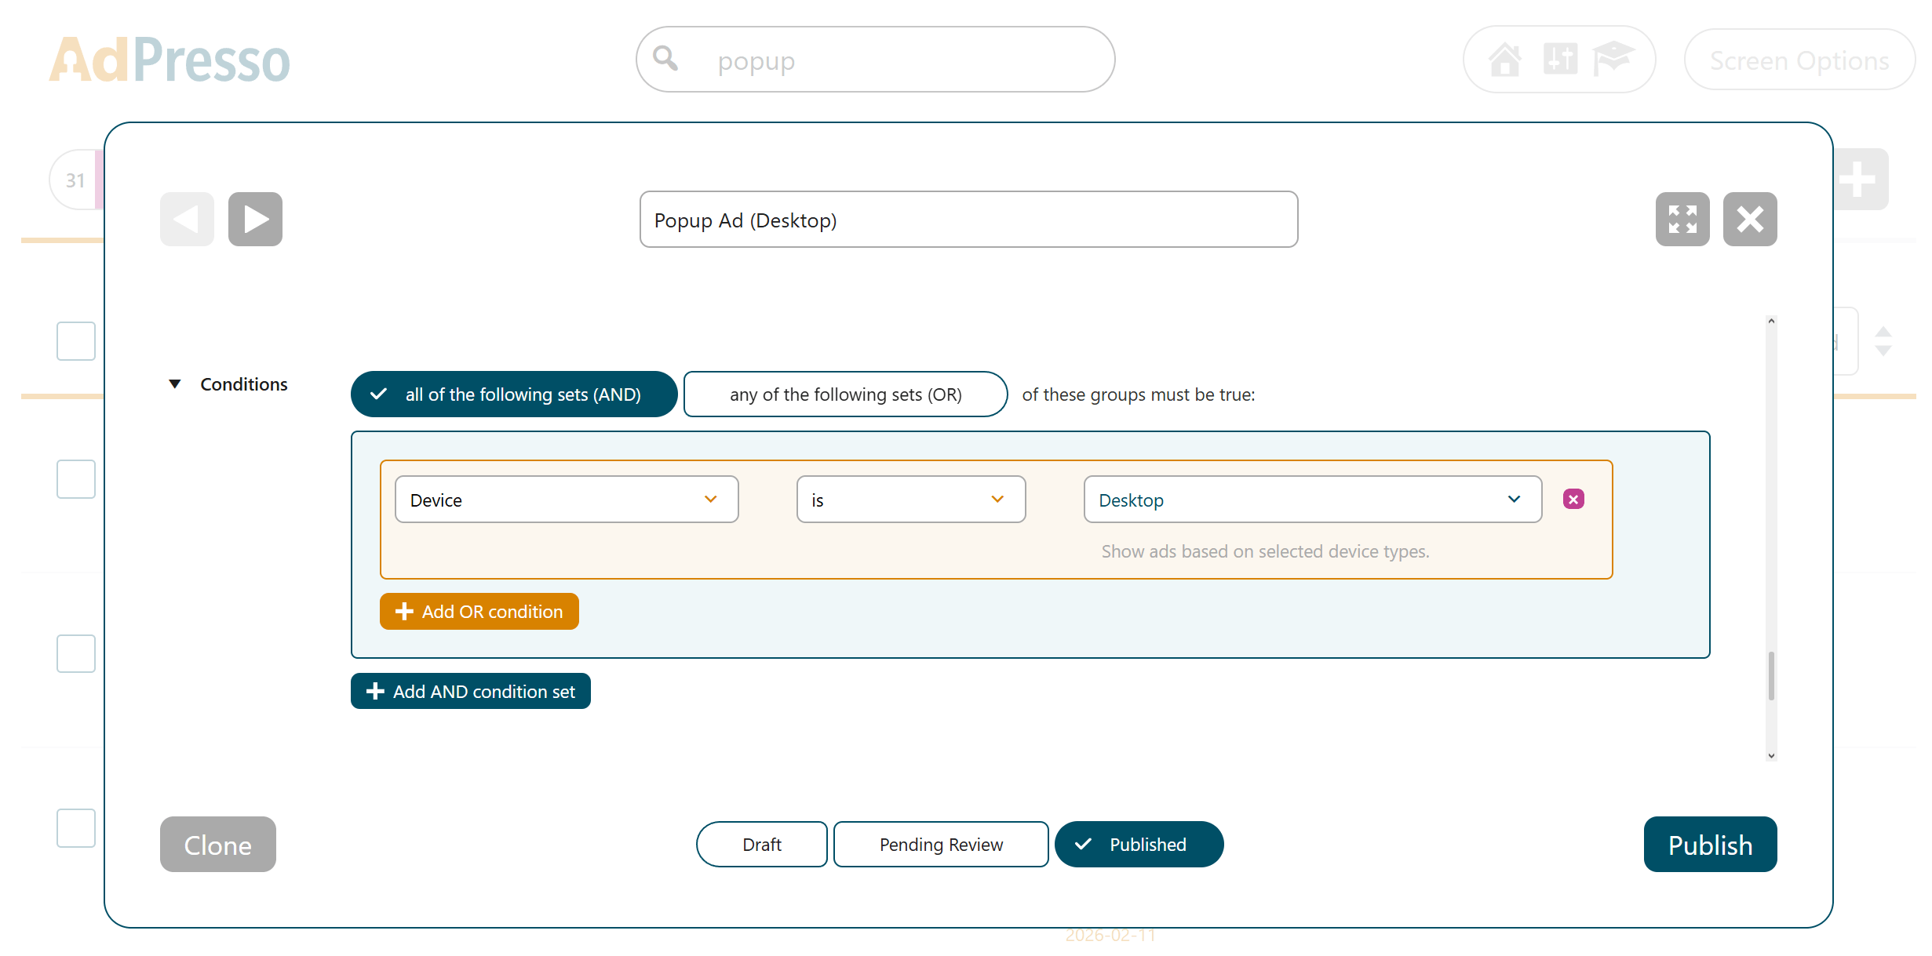Click the search magnifier icon
Image resolution: width=1932 pixels, height=956 pixels.
(x=665, y=59)
